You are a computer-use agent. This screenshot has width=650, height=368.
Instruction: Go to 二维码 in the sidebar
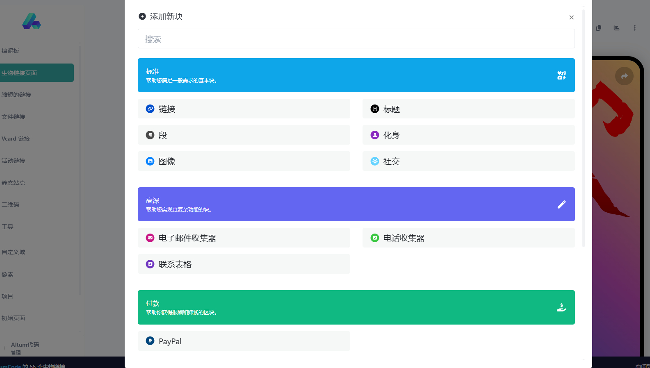click(x=11, y=204)
